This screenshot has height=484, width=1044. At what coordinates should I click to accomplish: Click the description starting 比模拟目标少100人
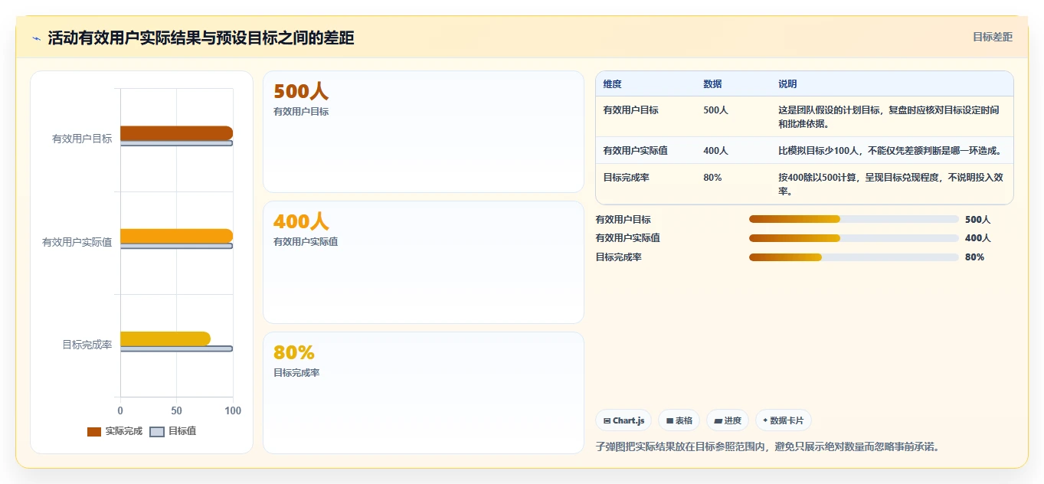pyautogui.click(x=890, y=151)
